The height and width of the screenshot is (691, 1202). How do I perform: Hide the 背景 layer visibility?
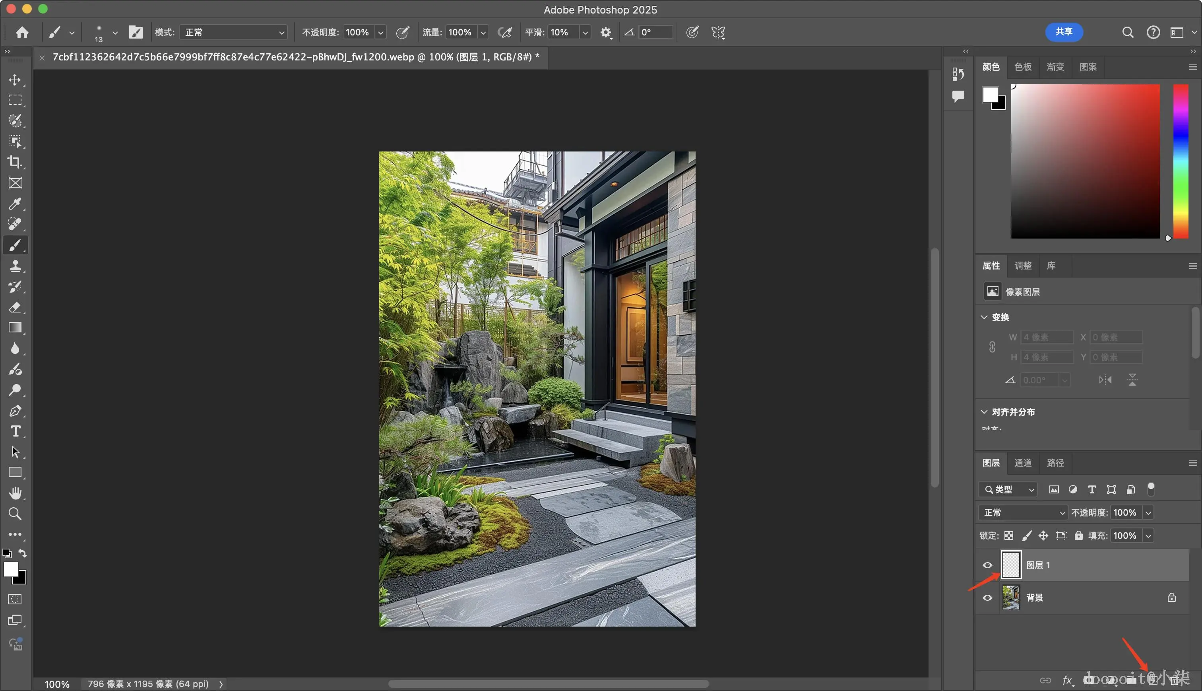(987, 598)
